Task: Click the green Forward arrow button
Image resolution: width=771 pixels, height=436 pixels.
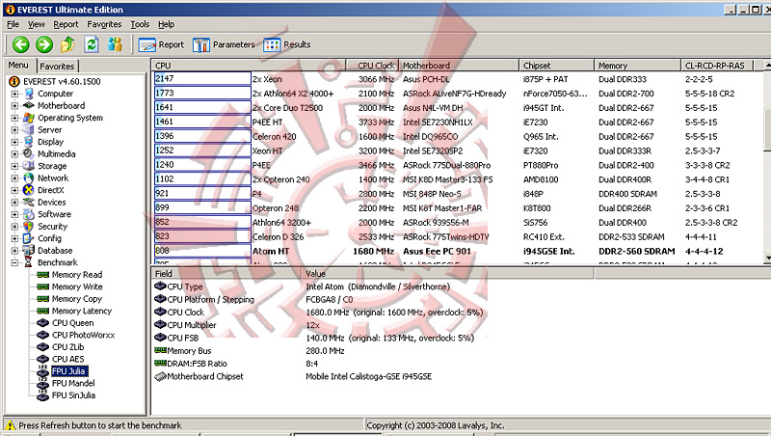Action: click(x=44, y=44)
